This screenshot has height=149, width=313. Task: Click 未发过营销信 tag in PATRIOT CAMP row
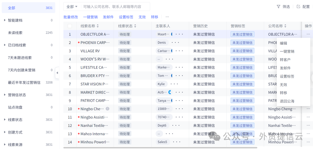(242, 101)
